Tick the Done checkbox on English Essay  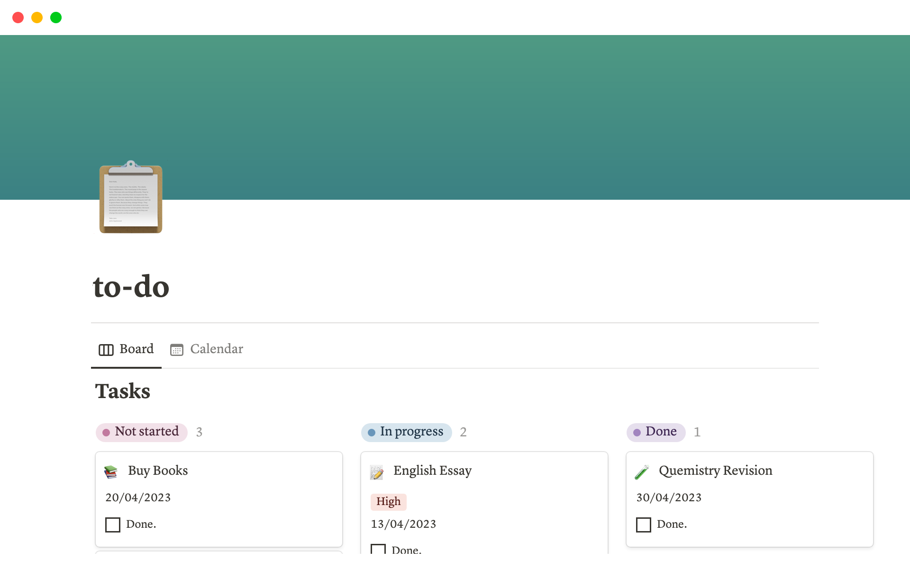coord(378,549)
